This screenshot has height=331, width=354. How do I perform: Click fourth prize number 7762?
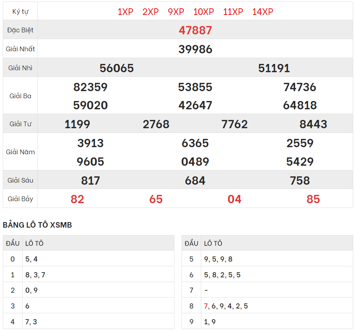coord(235,124)
